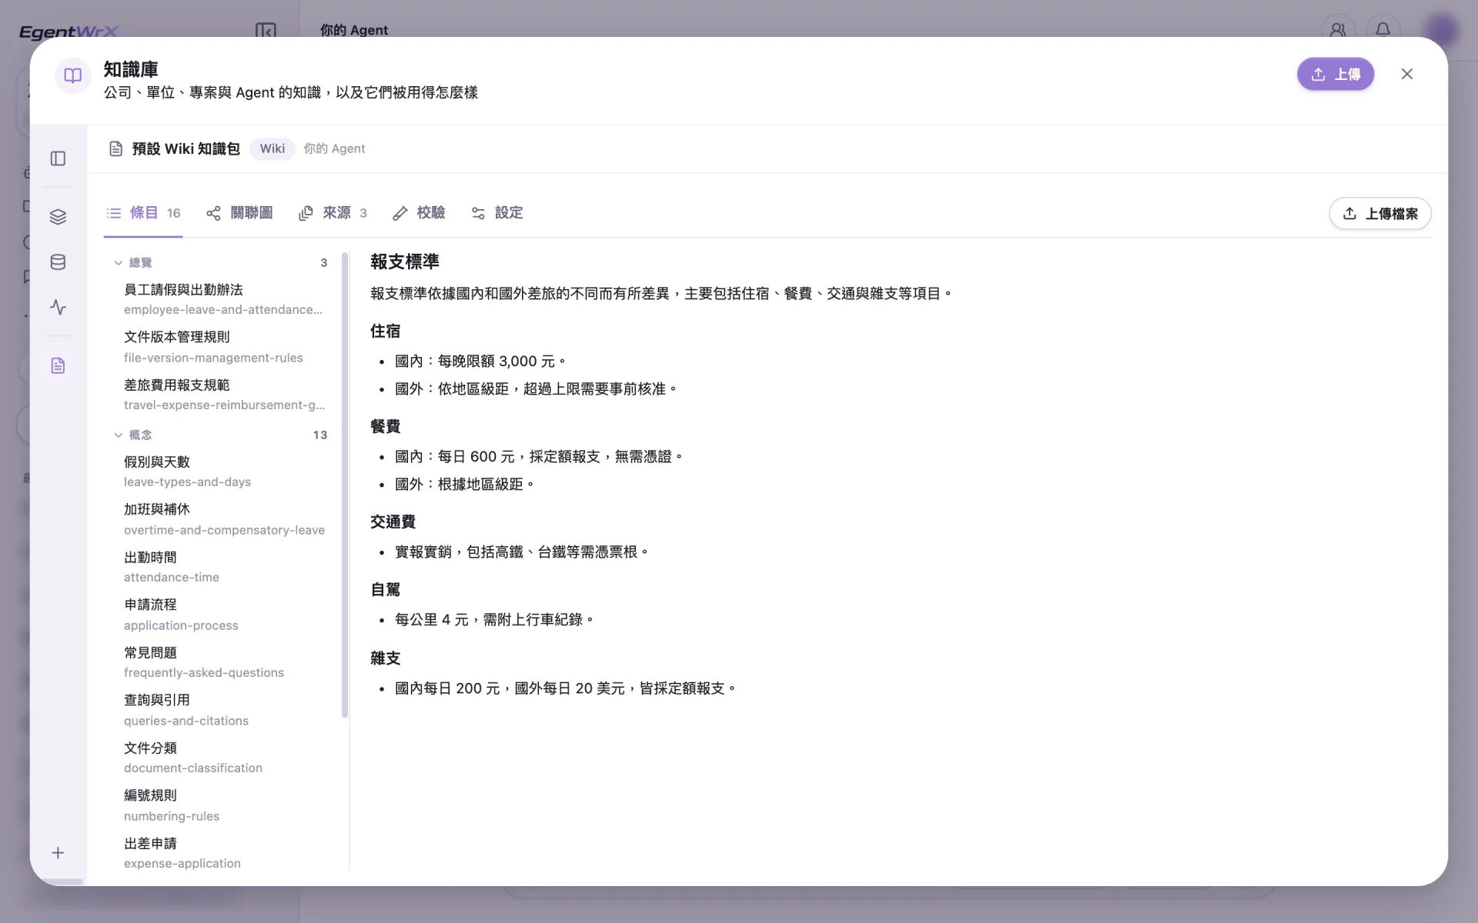Open the 申請流程 entry
Viewport: 1478px width, 923px height.
pyautogui.click(x=223, y=615)
